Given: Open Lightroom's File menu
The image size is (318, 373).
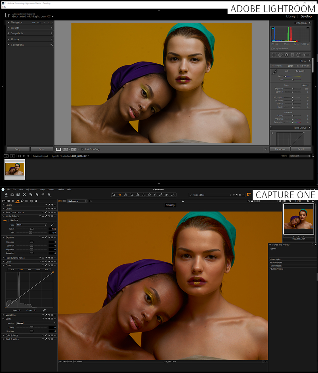Looking at the screenshot, I should 4,7.
